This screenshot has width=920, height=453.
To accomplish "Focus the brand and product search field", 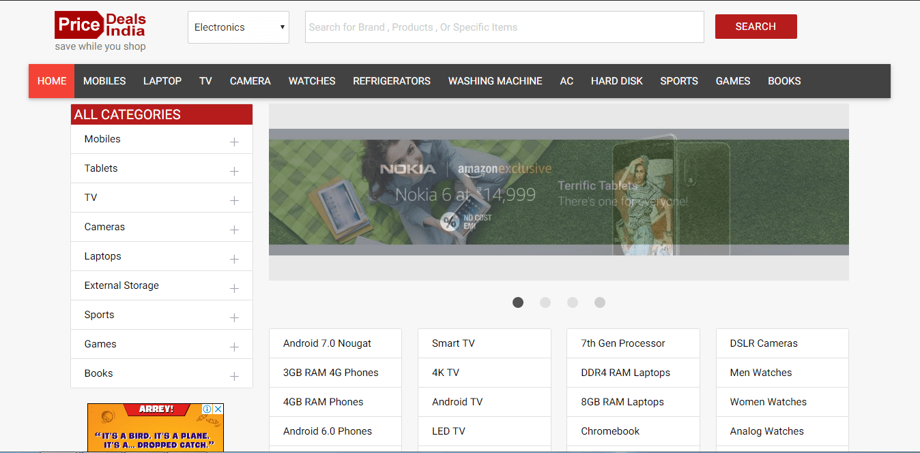I will tap(504, 27).
